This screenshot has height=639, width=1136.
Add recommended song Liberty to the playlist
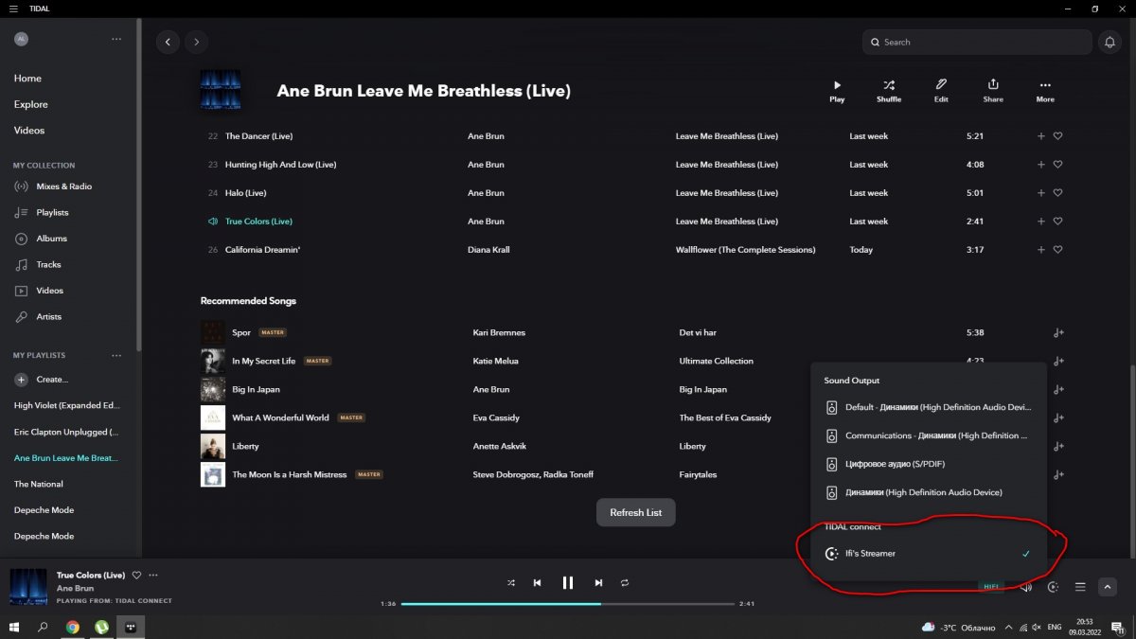click(x=1058, y=446)
